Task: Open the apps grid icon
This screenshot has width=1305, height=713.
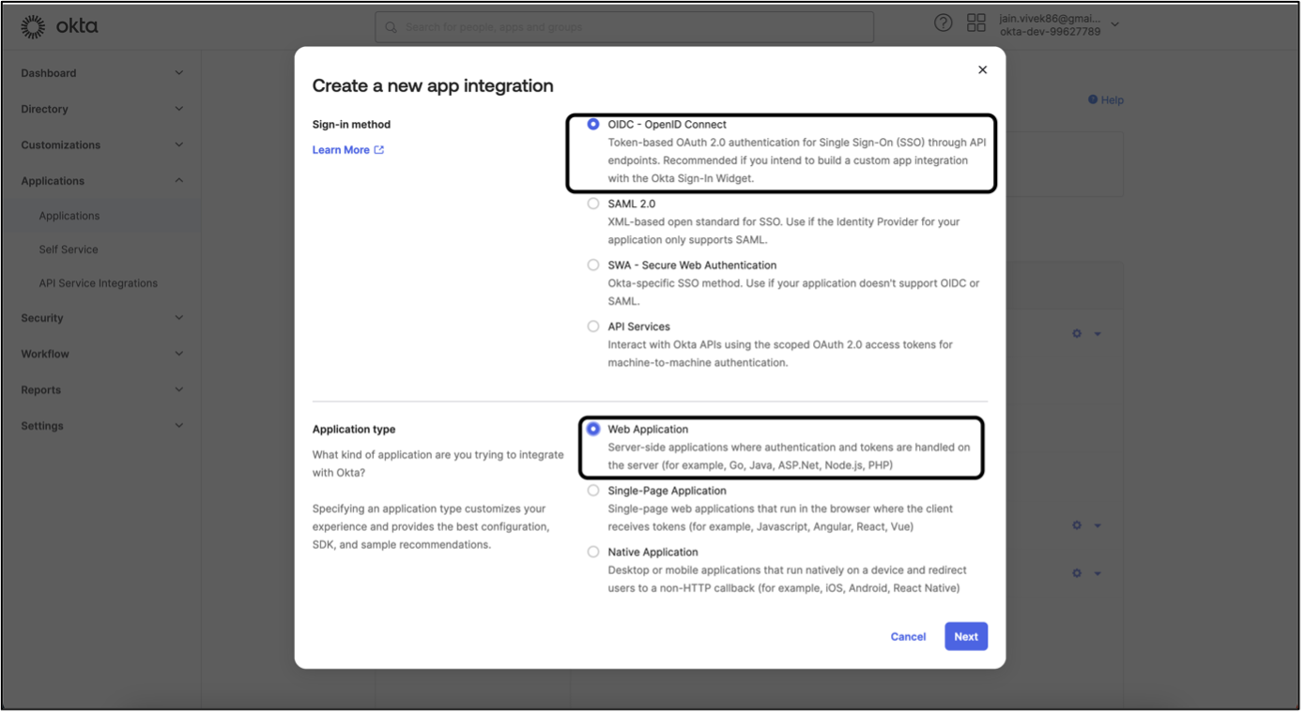Action: [976, 23]
